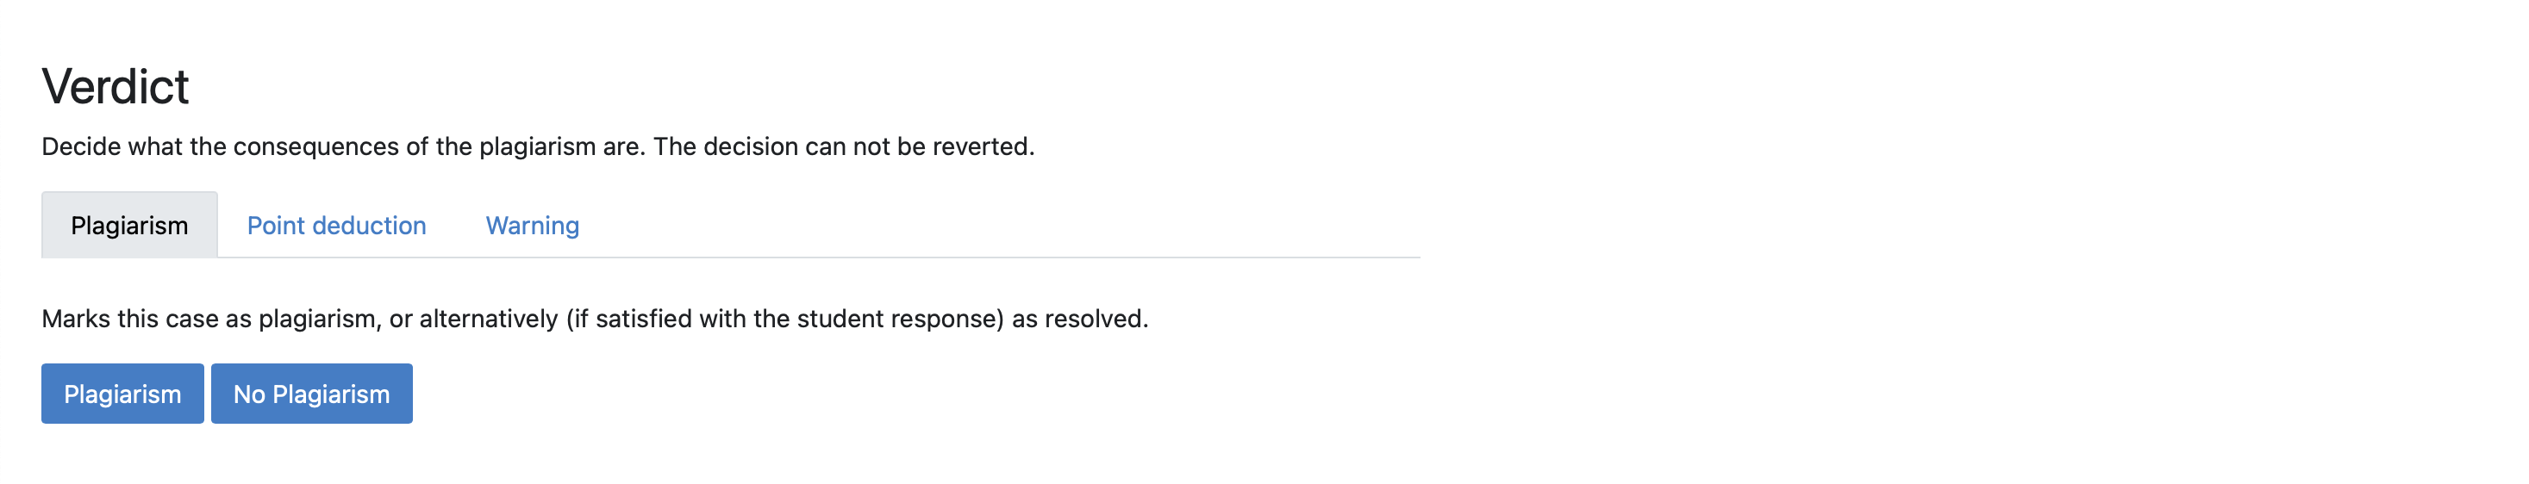Click the blue Plagiarism button
Screen dimensions: 2529x484
click(x=122, y=394)
